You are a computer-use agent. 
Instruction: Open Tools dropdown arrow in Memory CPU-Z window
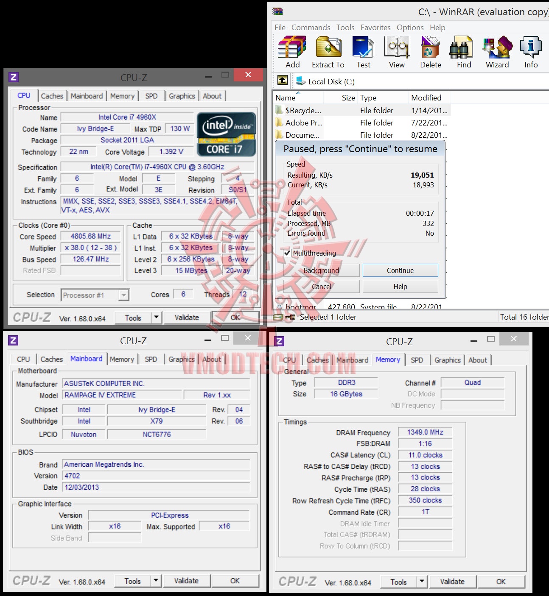pyautogui.click(x=422, y=582)
